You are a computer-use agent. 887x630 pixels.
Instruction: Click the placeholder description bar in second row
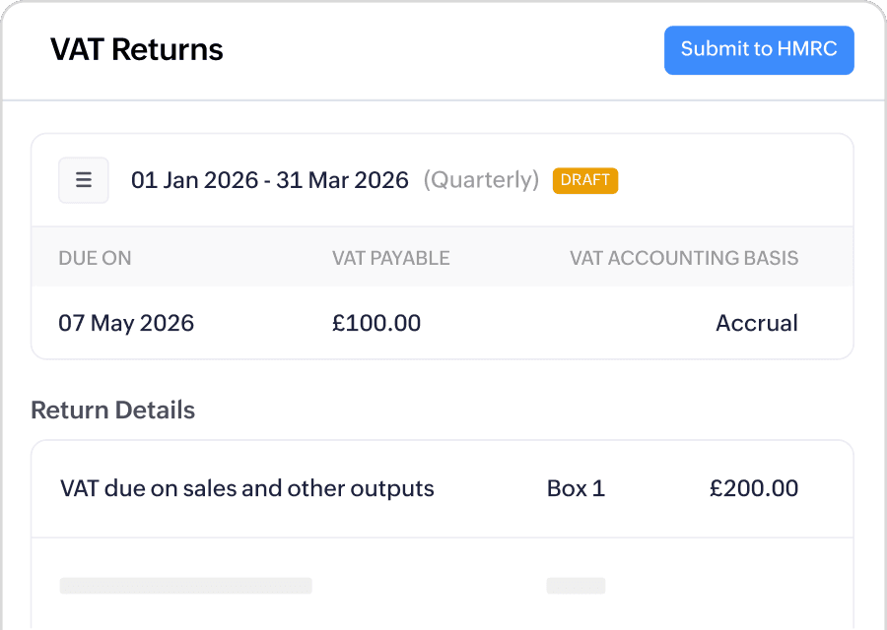(186, 586)
